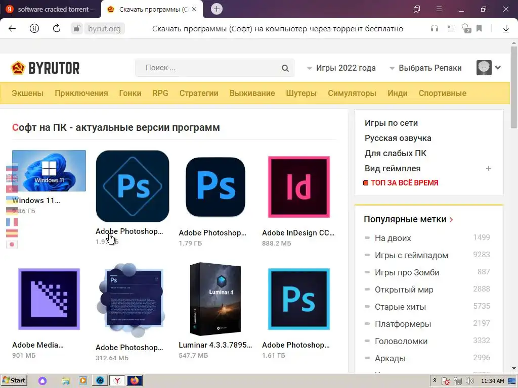Open the Популярные метки heading arrow
This screenshot has height=388, width=518.
pyautogui.click(x=451, y=219)
